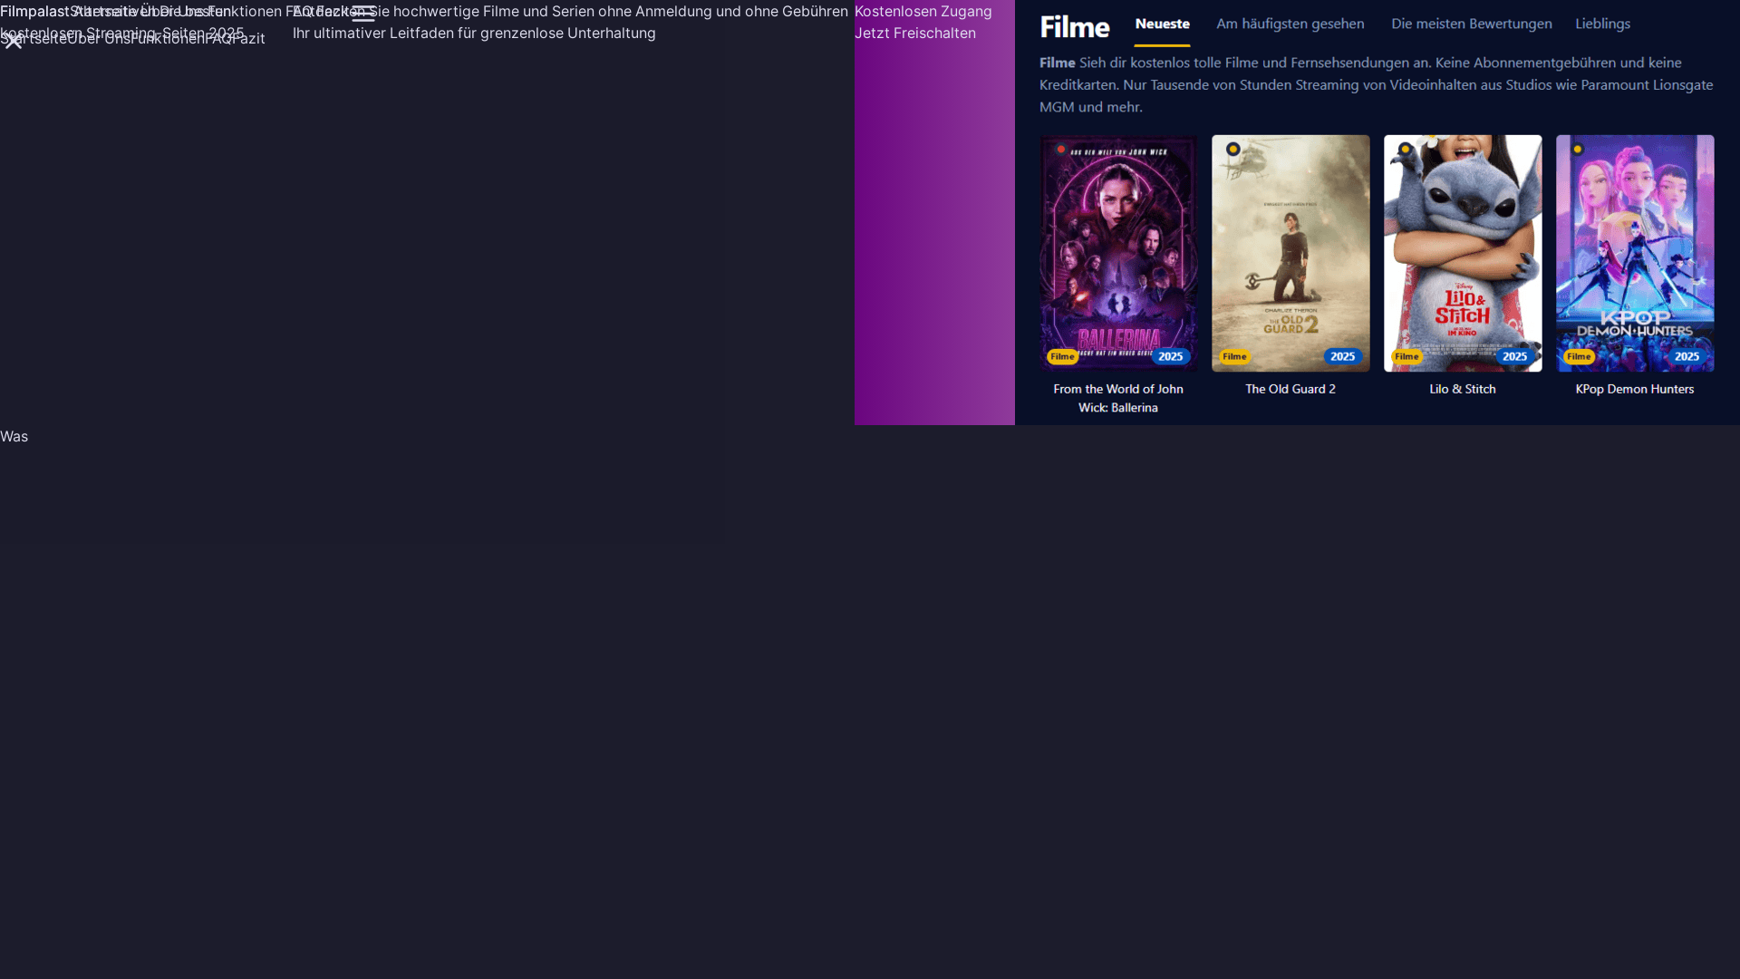Click the red dot icon on Ballerina poster

click(x=1060, y=150)
